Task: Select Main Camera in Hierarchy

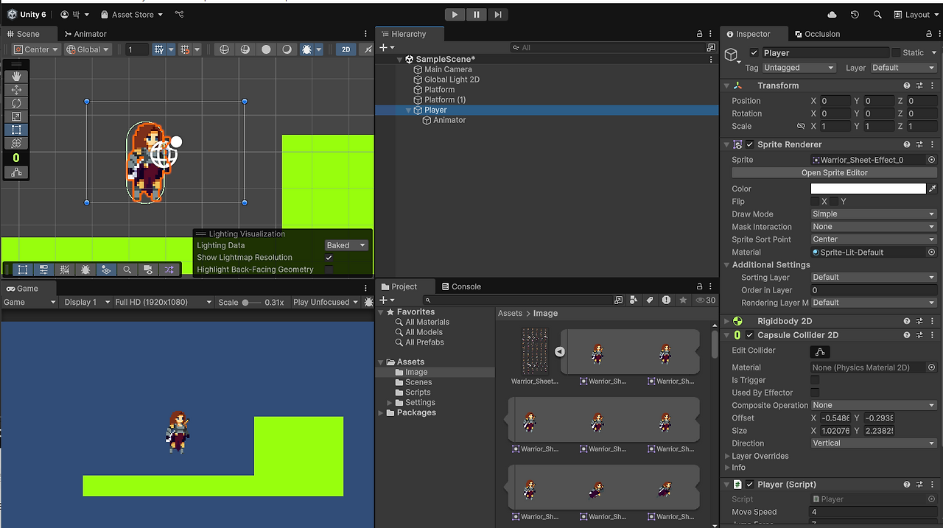Action: pyautogui.click(x=448, y=69)
